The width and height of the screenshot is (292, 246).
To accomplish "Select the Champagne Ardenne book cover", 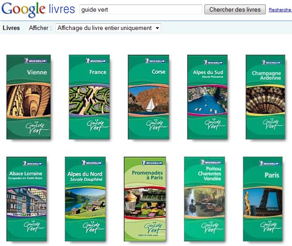I will (x=265, y=97).
